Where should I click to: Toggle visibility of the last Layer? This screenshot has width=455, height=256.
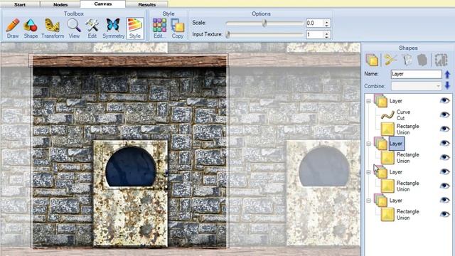click(x=444, y=200)
